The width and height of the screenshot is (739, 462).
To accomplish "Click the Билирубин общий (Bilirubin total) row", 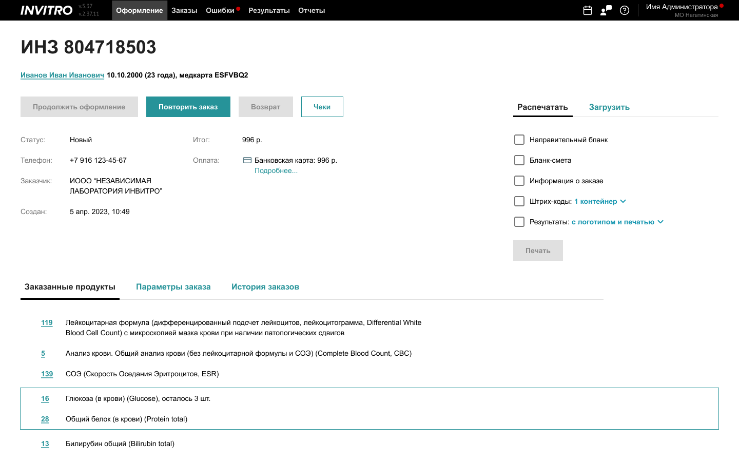I will (x=120, y=444).
